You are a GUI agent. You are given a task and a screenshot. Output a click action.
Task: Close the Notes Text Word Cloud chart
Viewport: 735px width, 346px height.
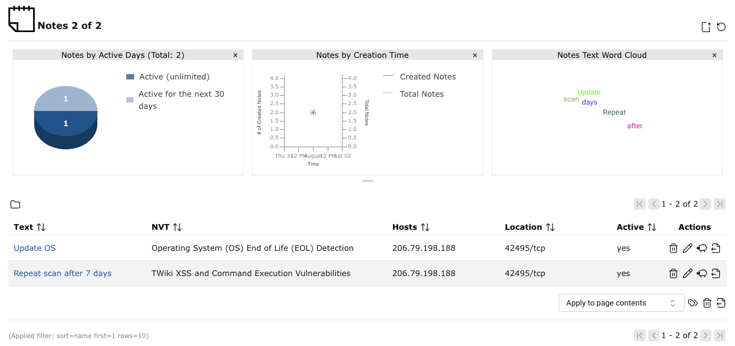pos(714,55)
